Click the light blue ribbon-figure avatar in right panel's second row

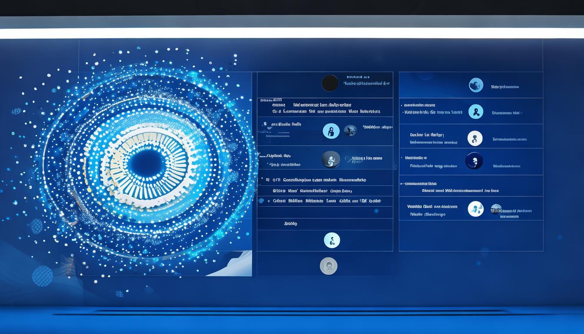(x=476, y=112)
